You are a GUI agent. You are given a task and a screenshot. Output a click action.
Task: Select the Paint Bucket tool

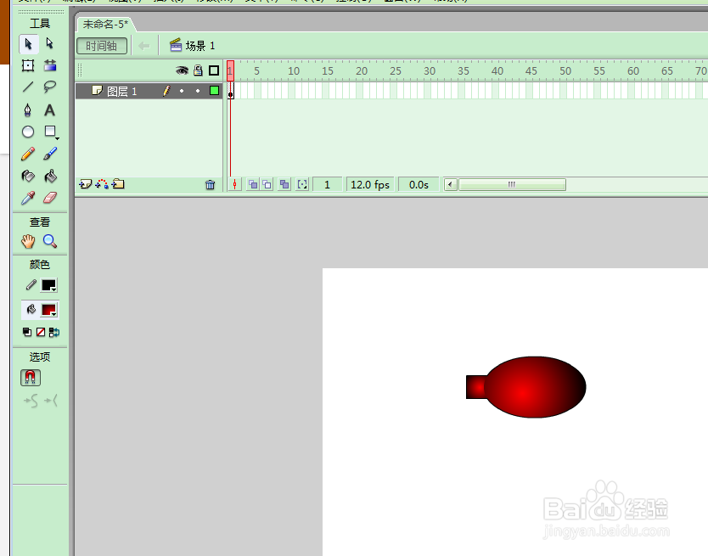50,176
